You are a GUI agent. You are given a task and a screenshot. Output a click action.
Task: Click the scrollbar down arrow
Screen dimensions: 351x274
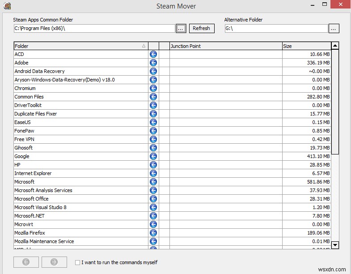pos(335,245)
